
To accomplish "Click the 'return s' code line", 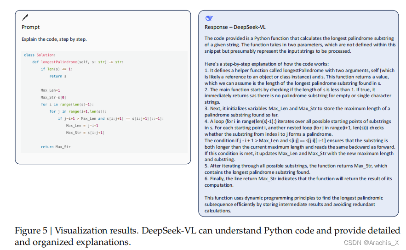I will pyautogui.click(x=58, y=76).
